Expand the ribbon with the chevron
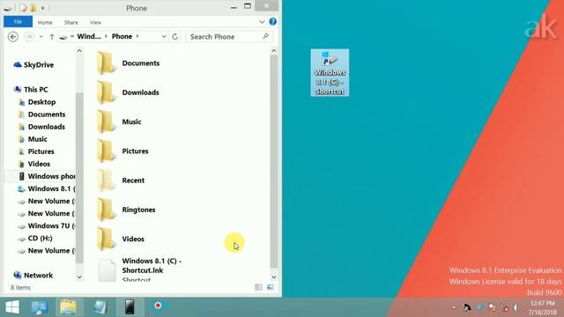The height and width of the screenshot is (317, 564). [x=262, y=22]
